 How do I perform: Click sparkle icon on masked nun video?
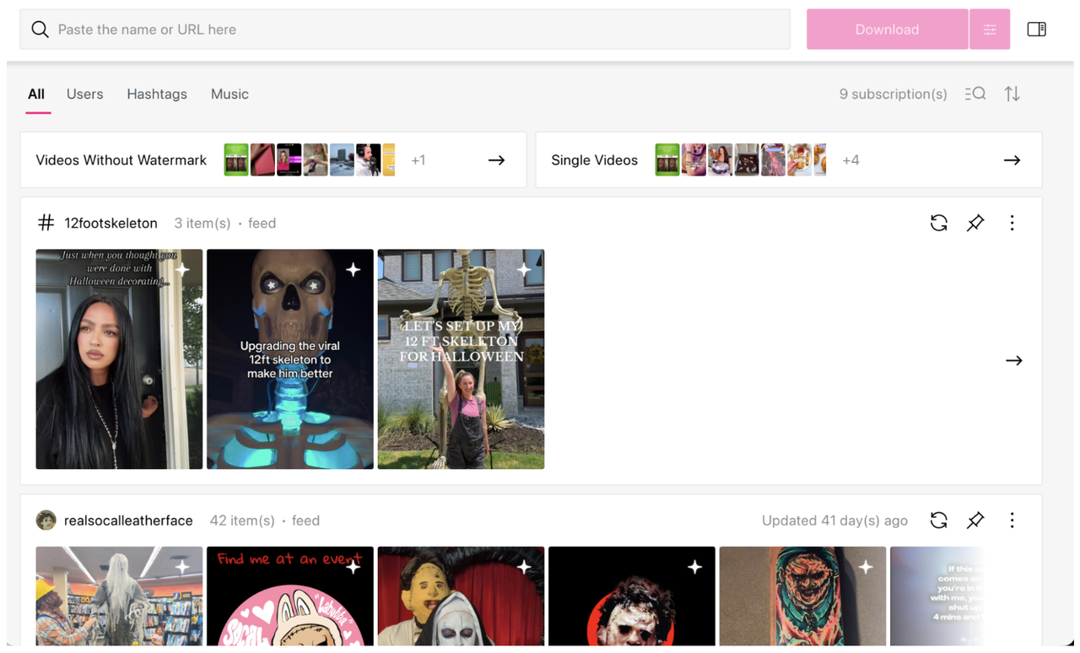tap(524, 568)
